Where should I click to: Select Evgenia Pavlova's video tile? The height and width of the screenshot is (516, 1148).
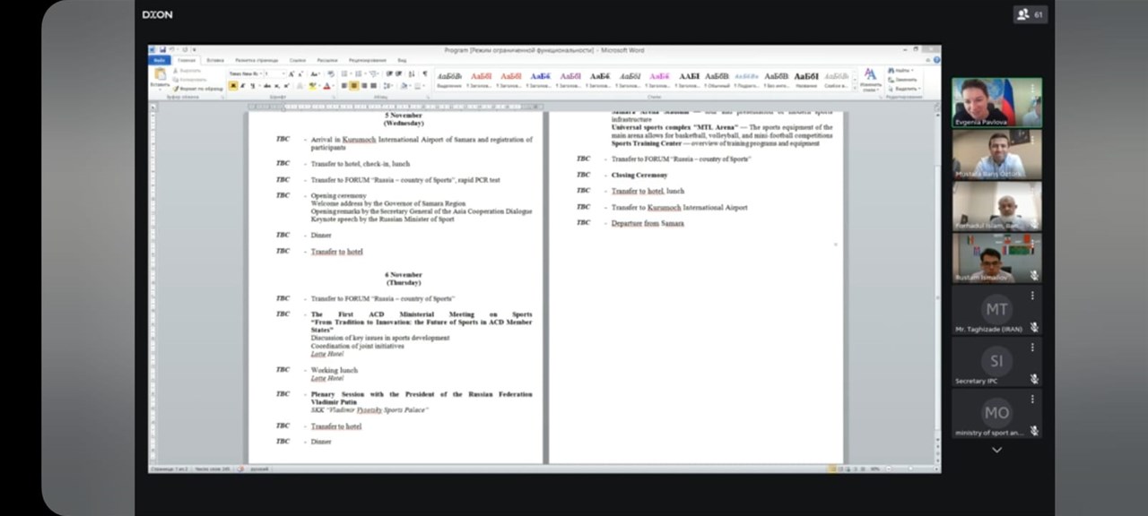[x=996, y=102]
